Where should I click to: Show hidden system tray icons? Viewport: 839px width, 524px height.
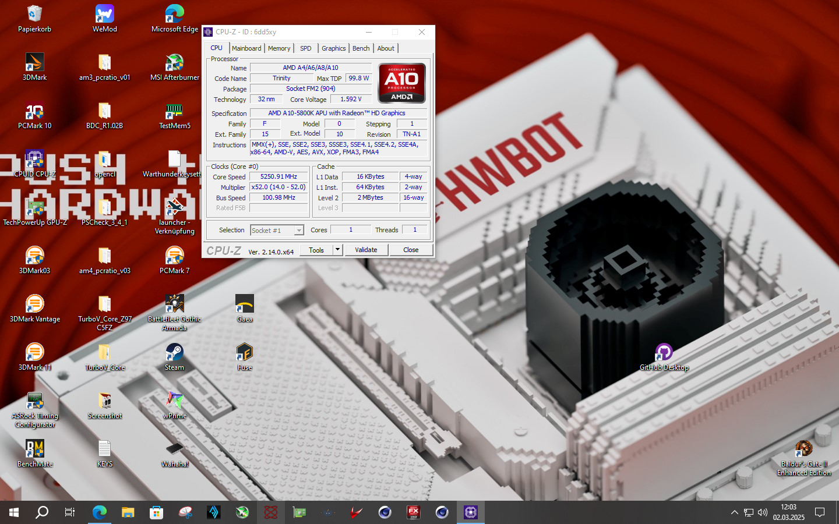[734, 512]
